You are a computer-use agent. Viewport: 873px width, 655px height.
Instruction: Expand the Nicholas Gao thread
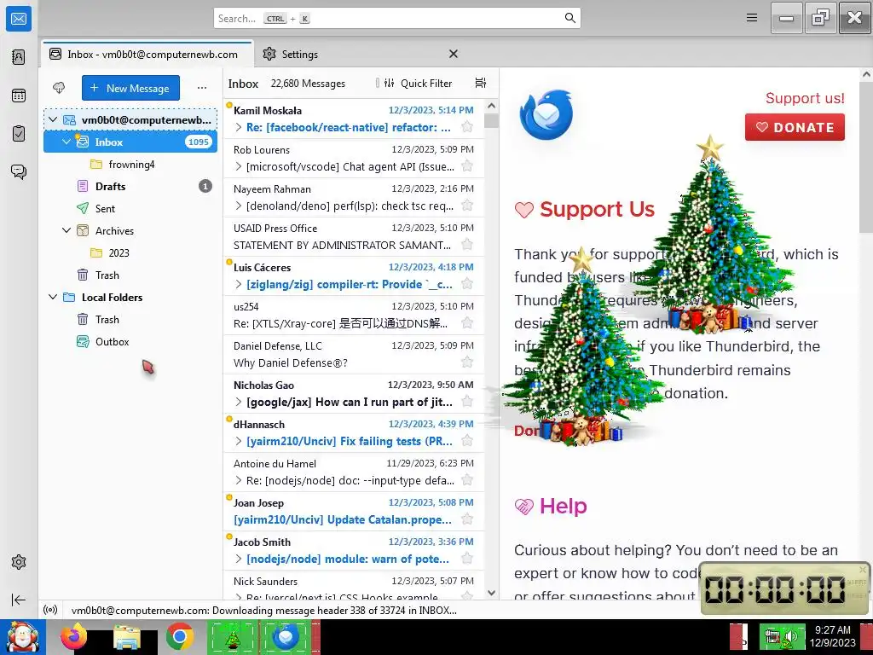click(239, 402)
